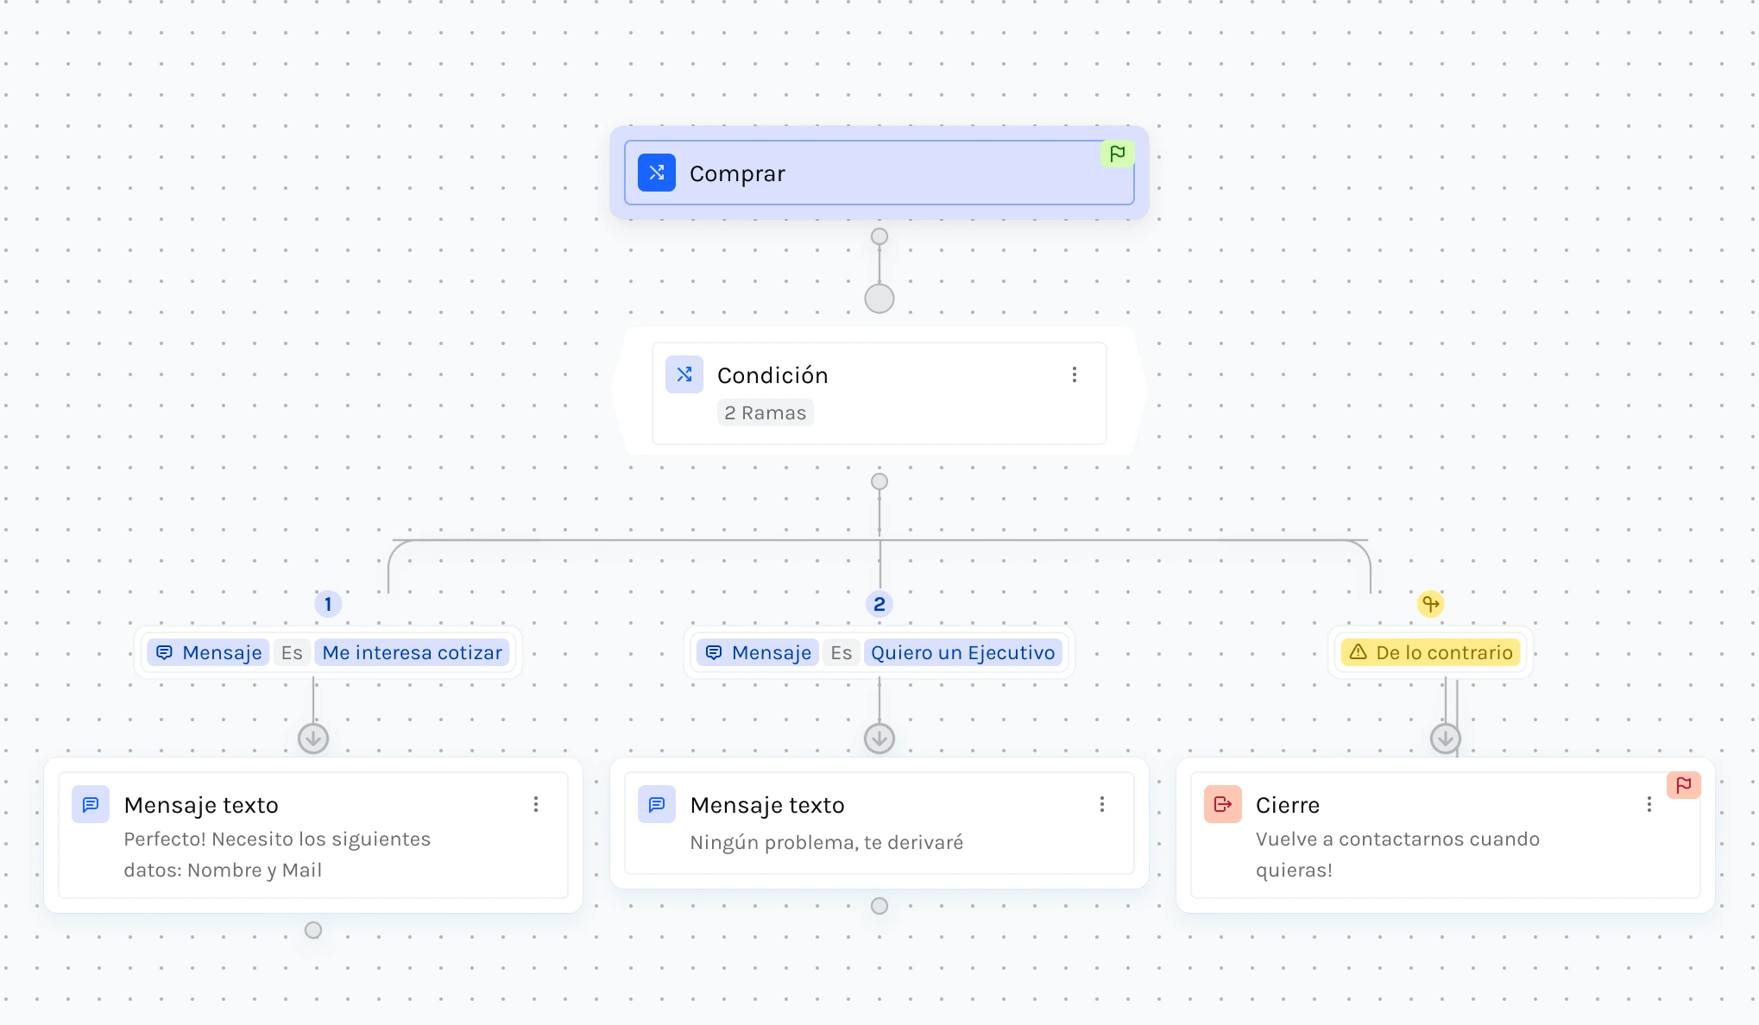1759x1025 pixels.
Task: Click arrow connector above Cierre node
Action: tap(1445, 739)
